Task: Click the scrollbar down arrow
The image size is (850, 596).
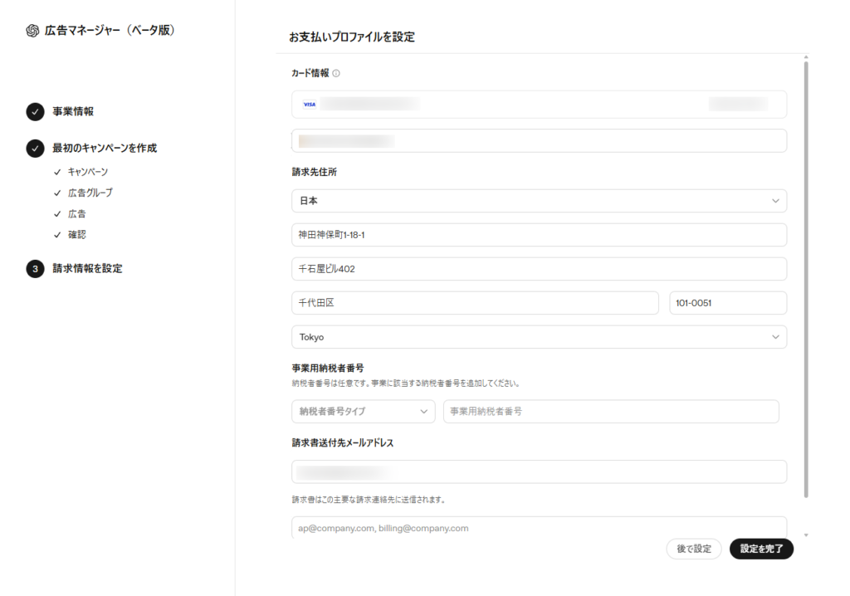Action: pyautogui.click(x=806, y=535)
